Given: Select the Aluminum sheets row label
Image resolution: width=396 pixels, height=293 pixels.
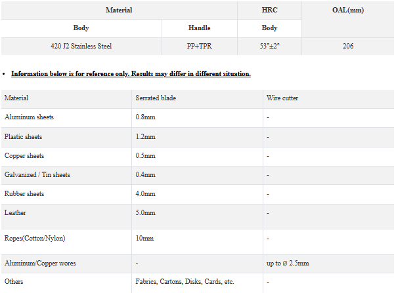Looking at the screenshot, I should (x=29, y=117).
